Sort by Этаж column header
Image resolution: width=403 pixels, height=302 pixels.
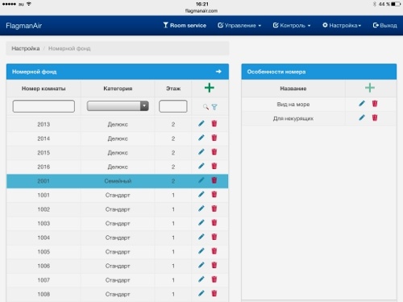pos(173,89)
